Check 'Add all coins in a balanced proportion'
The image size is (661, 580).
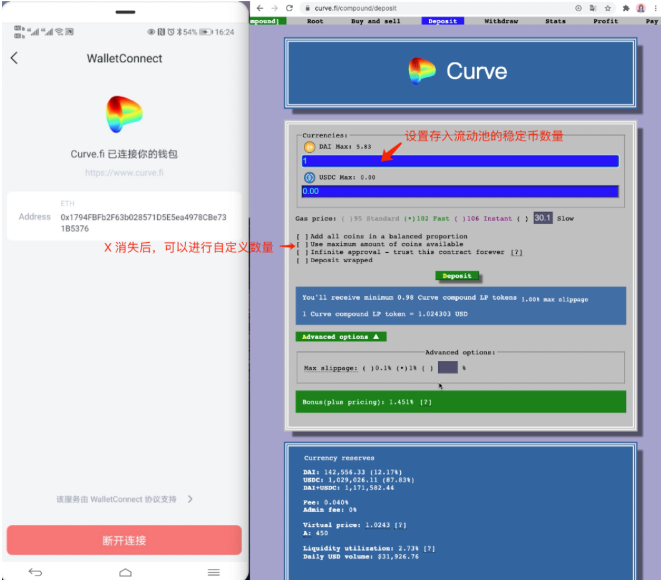[x=302, y=237]
